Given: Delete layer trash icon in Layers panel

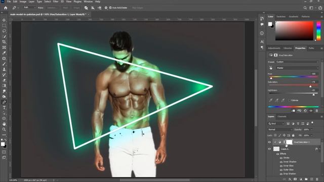Looking at the screenshot, I should pos(317,179).
